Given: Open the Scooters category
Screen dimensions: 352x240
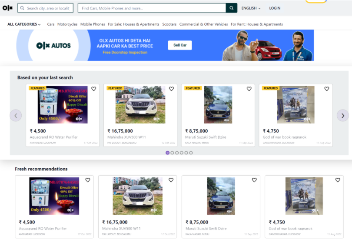Looking at the screenshot, I should [x=169, y=24].
